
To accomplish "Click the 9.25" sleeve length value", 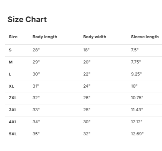I will pos(136,74).
